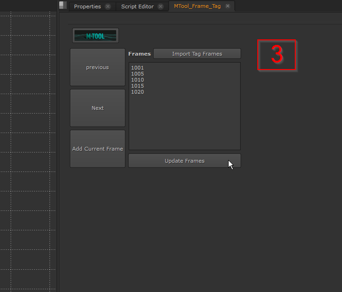The width and height of the screenshot is (342, 292).
Task: Close the Script Editor tab
Action: [x=161, y=6]
